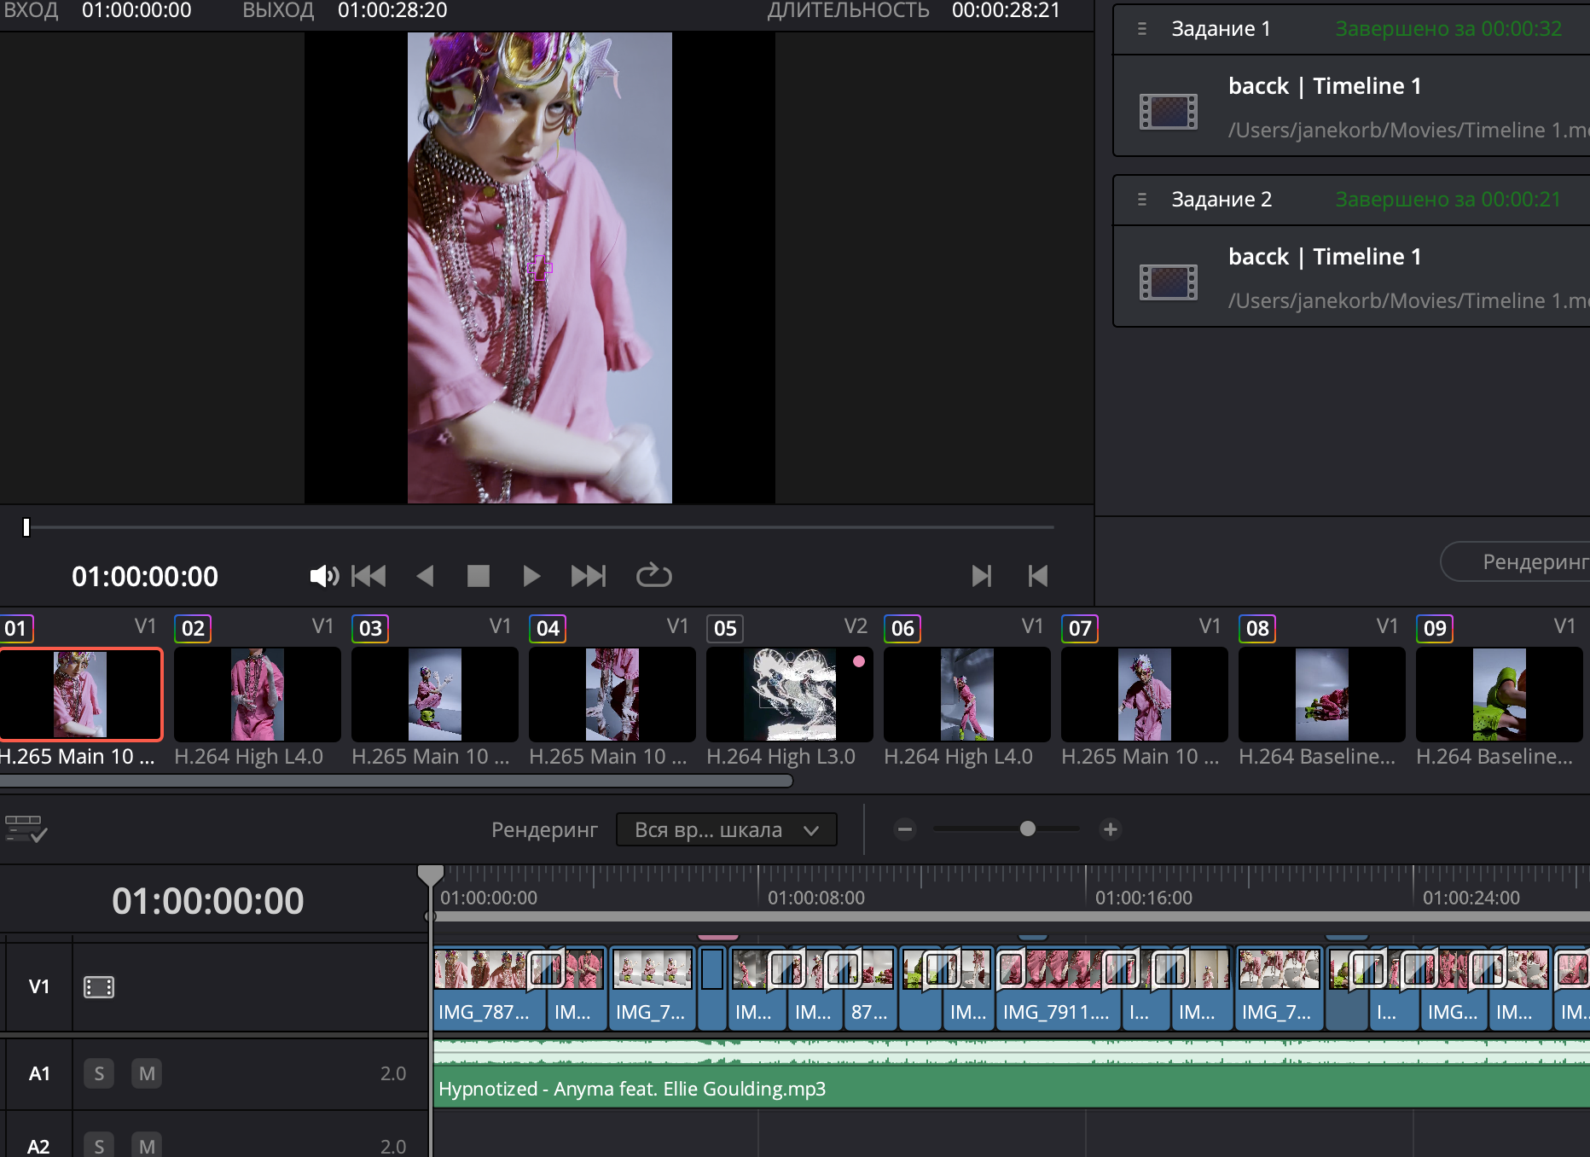
Task: Select clip 02 thumbnail
Action: point(258,695)
